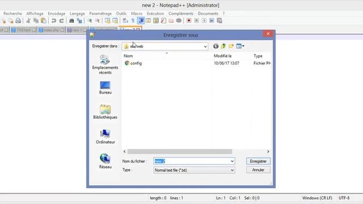
Task: Open User Defined Language icon
Action: (148, 21)
